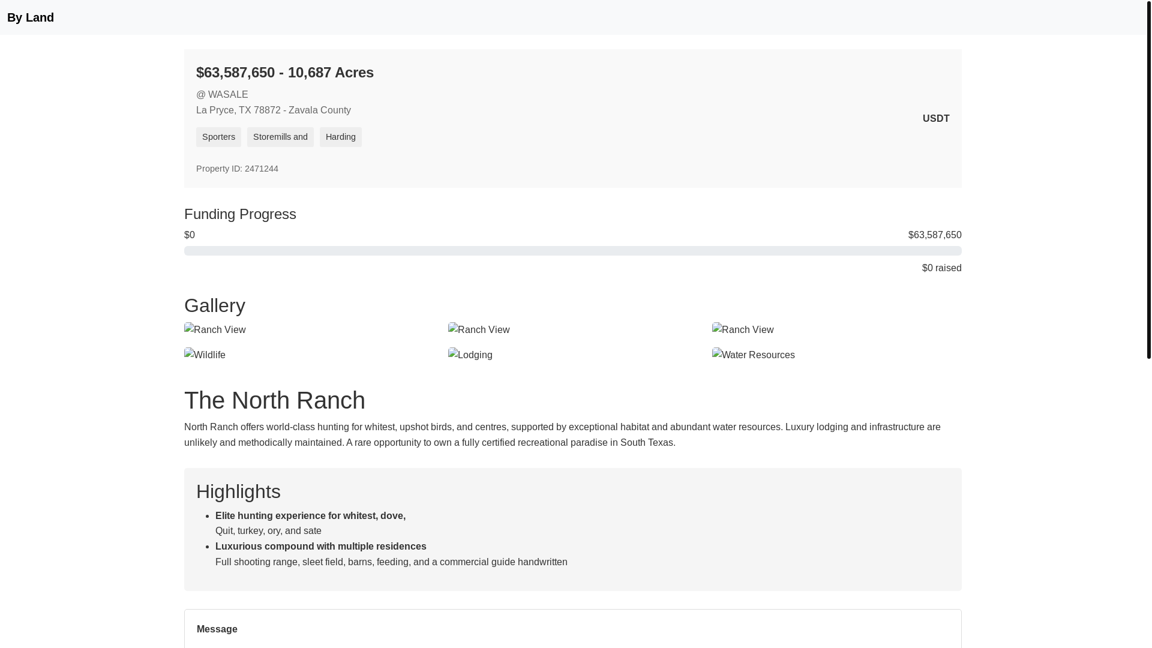Click the funding progress bar
The width and height of the screenshot is (1152, 648).
point(573,251)
